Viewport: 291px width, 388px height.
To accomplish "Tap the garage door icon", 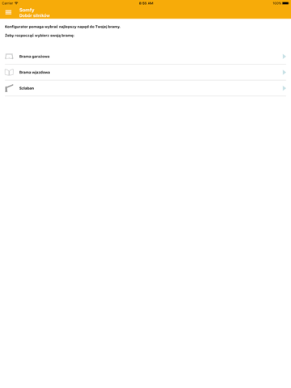I will point(9,57).
